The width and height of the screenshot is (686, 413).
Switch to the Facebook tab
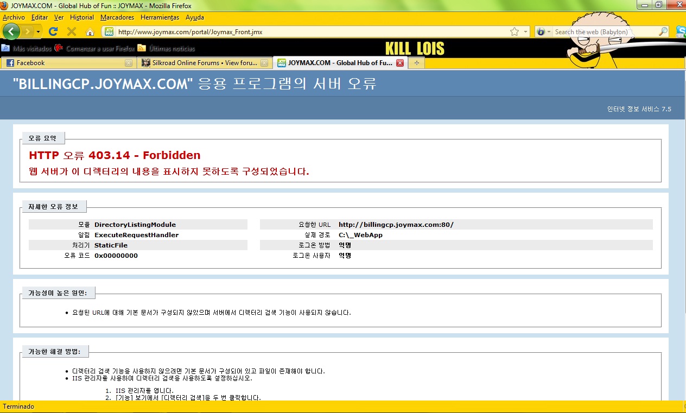(65, 63)
